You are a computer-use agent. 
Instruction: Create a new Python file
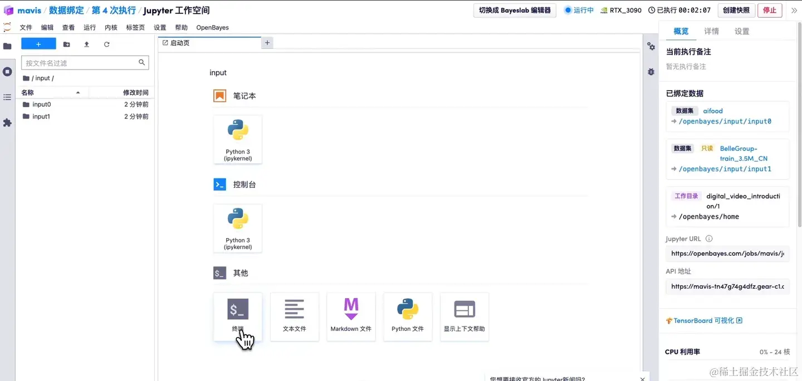[408, 316]
